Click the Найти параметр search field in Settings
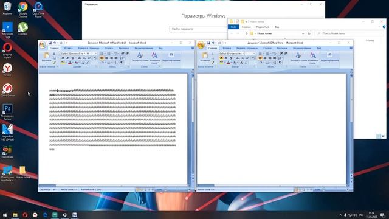 click(x=199, y=29)
